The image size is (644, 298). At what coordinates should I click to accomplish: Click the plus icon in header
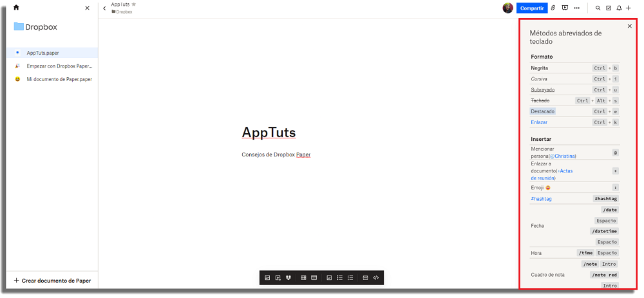click(629, 8)
